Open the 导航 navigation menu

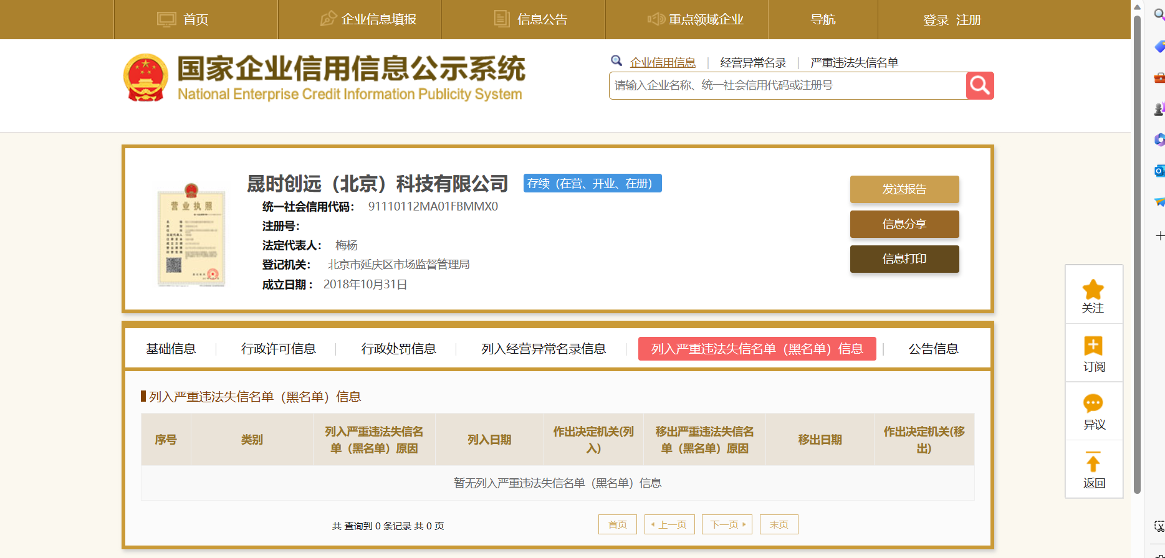823,20
